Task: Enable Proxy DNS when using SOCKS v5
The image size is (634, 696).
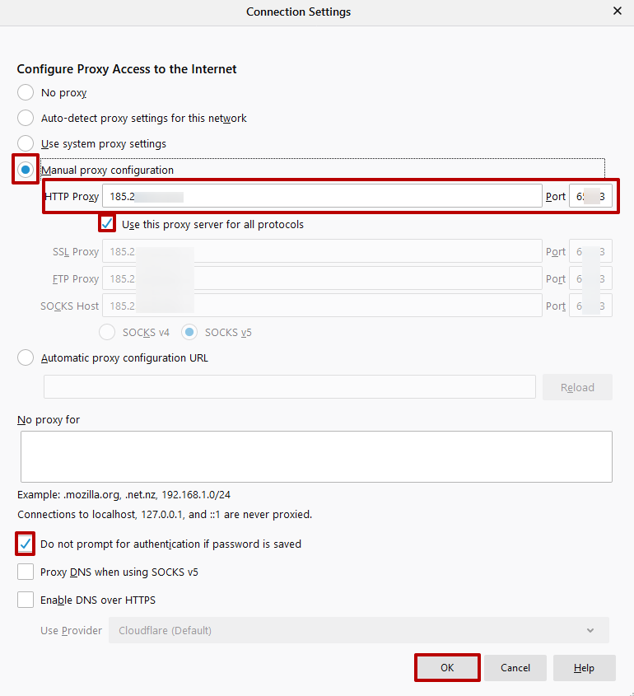Action: (x=26, y=572)
